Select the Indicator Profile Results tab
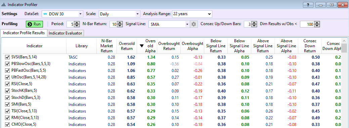 (24, 33)
